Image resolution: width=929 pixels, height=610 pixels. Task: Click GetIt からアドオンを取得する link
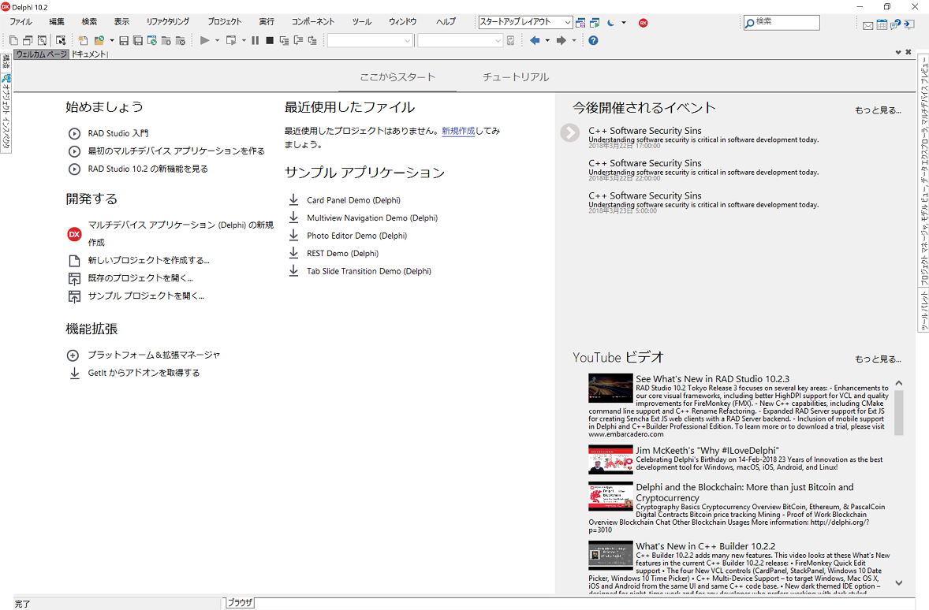pos(144,373)
